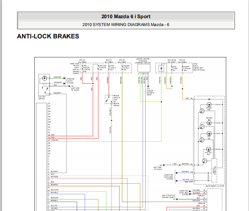The height and width of the screenshot is (211, 249).
Task: Click the 'MAIN FUSE BLOCK' label
Action: [75, 69]
